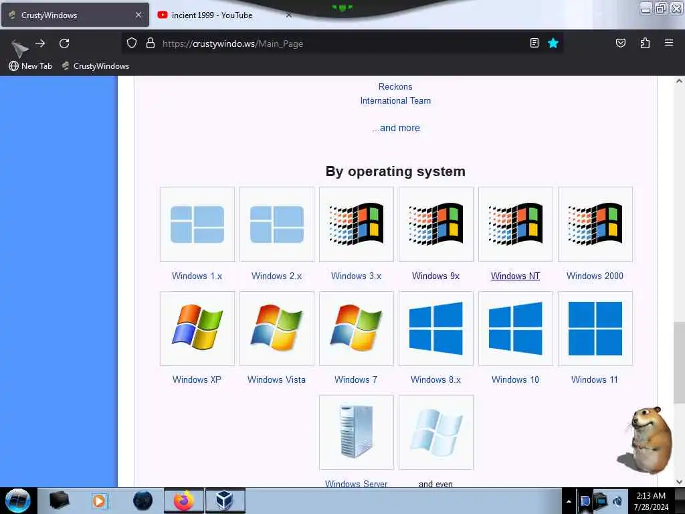Open the Windows 3.x text link
The width and height of the screenshot is (685, 514).
coord(356,276)
